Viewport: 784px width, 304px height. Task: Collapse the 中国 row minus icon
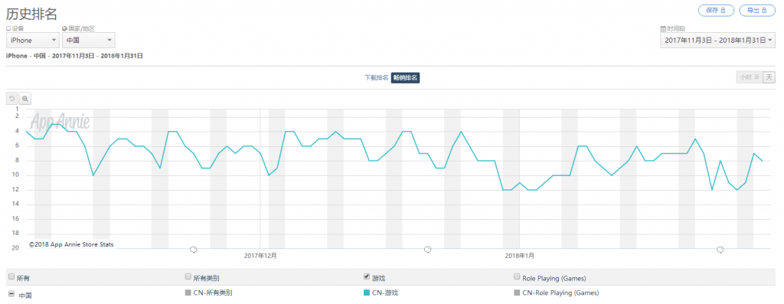click(11, 293)
